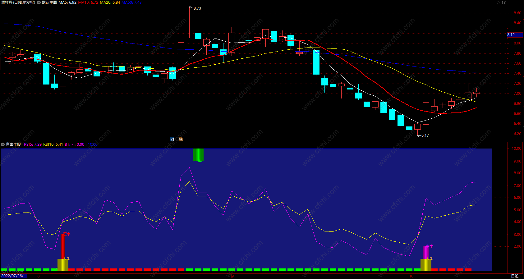
Task: Click the MA20: 6.84 label
Action: pyautogui.click(x=110, y=2)
